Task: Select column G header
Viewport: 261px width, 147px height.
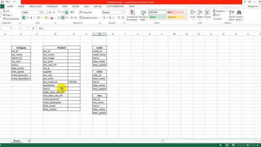Action: pos(100,34)
